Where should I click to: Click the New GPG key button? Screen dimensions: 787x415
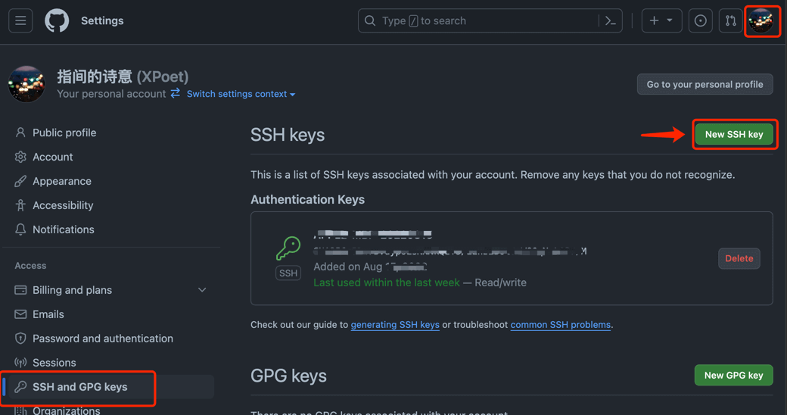(x=733, y=375)
